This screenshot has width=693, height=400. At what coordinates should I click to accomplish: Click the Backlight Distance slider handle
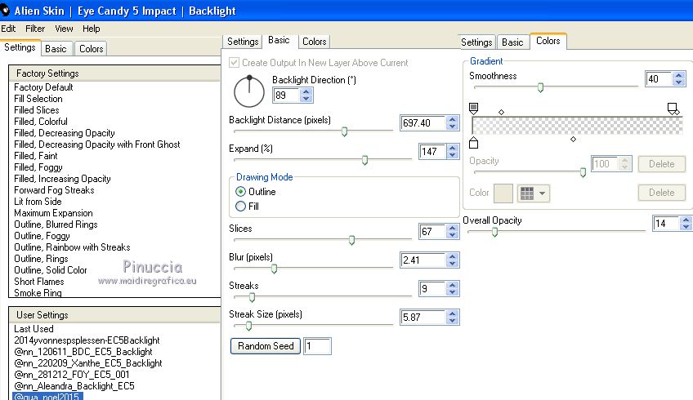click(344, 131)
